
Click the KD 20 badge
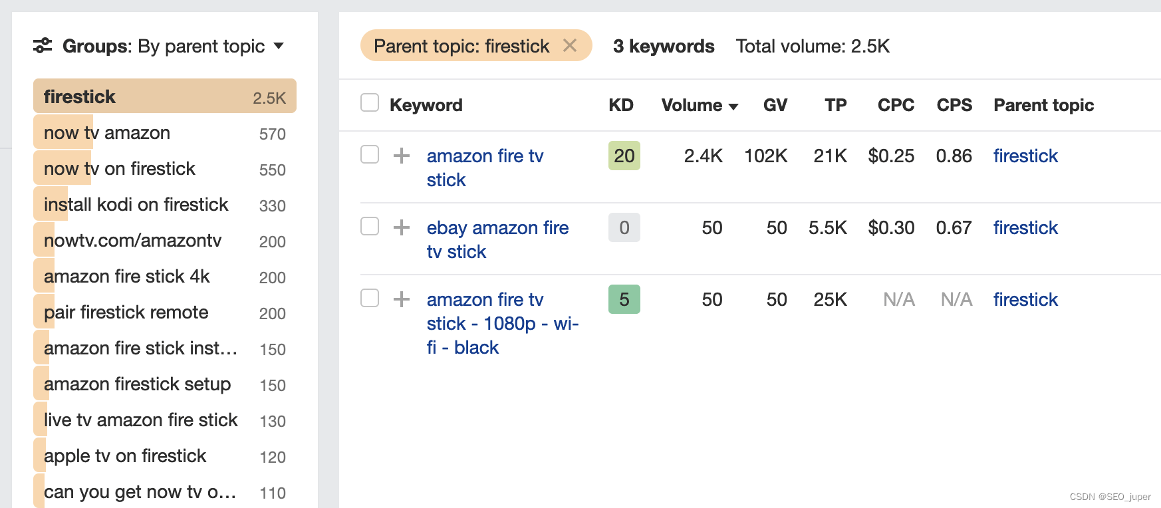[x=624, y=156]
